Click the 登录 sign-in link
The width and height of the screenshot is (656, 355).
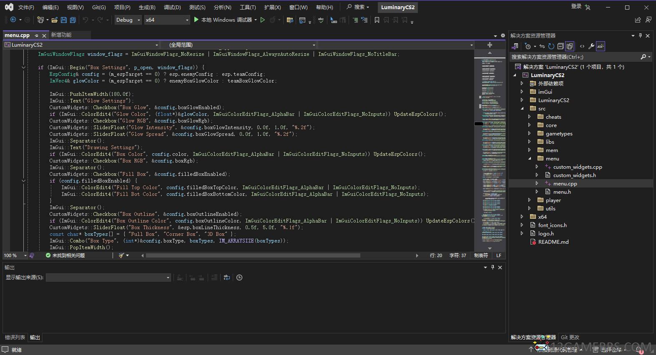(576, 6)
